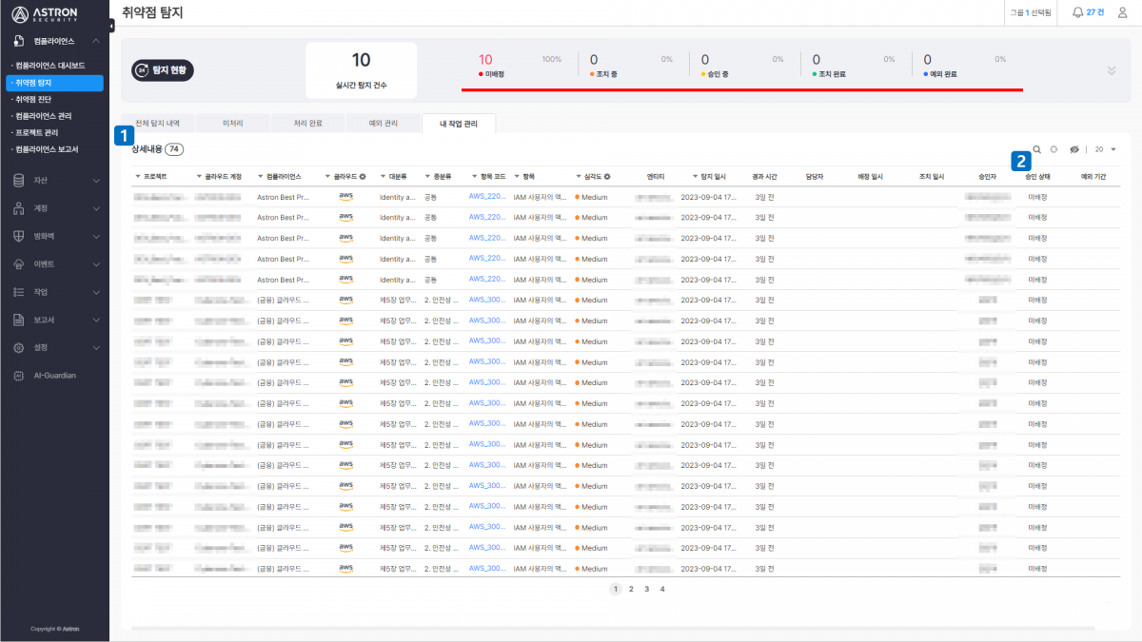Click the 설정 gear icon
Screen dimensions: 1142x642
[x=19, y=347]
